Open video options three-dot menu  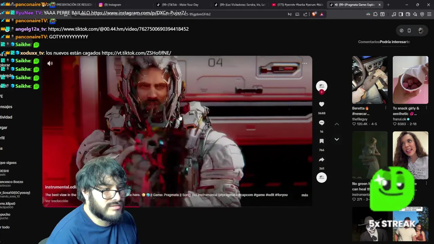[304, 63]
